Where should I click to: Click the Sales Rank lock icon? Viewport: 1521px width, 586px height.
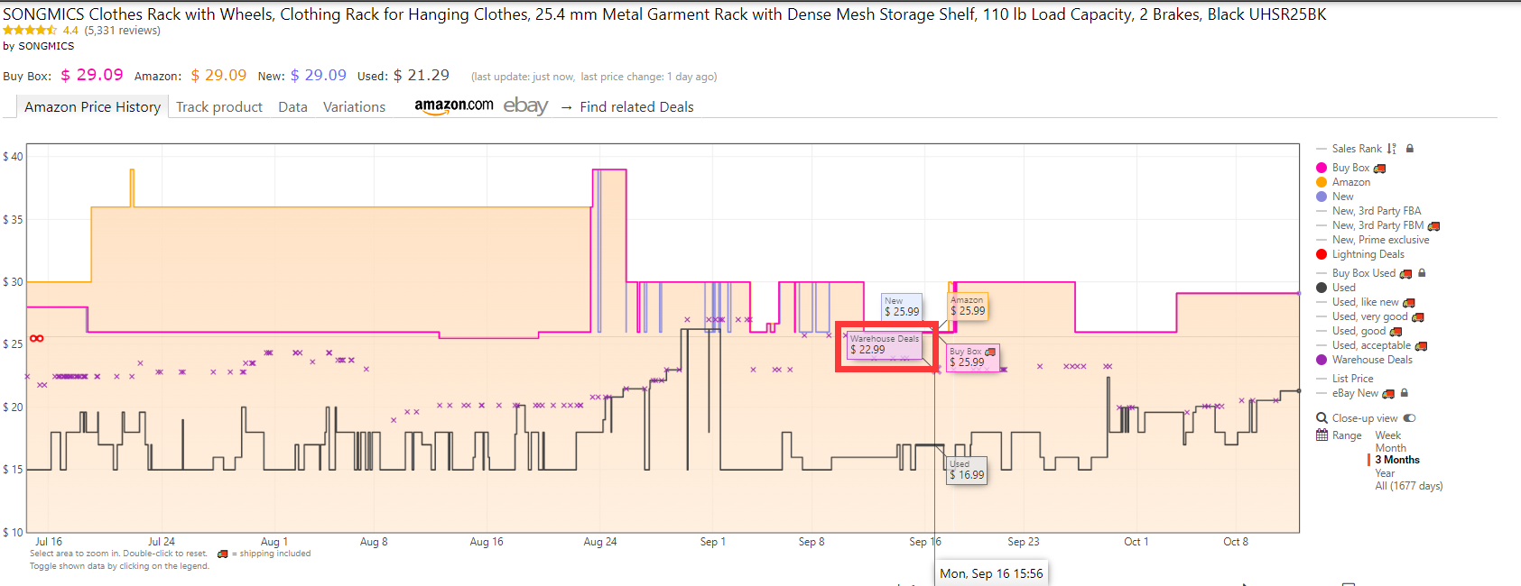pos(1410,149)
